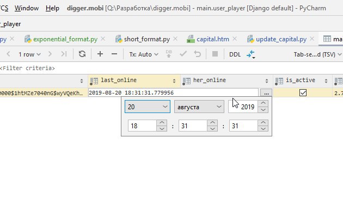Cancel running statements with stop icon
The width and height of the screenshot is (343, 206).
point(215,54)
